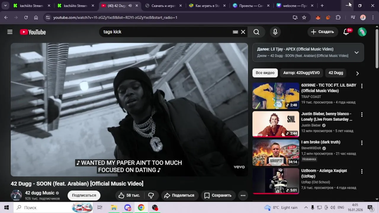Open Chrome tab search dropdown

(x=5, y=6)
